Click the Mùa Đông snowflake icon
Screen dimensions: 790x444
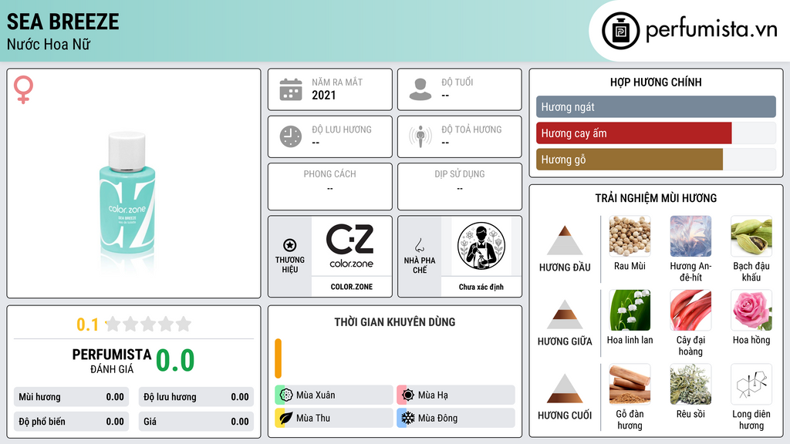[x=408, y=418]
